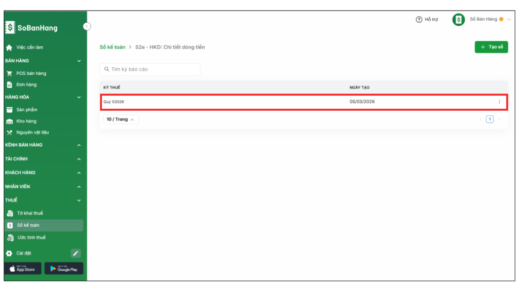
Task: Select Sổ kế toán in sidebar
Action: pyautogui.click(x=28, y=225)
